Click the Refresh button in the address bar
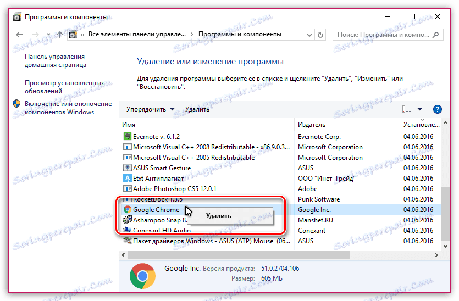The image size is (459, 301). 320,35
